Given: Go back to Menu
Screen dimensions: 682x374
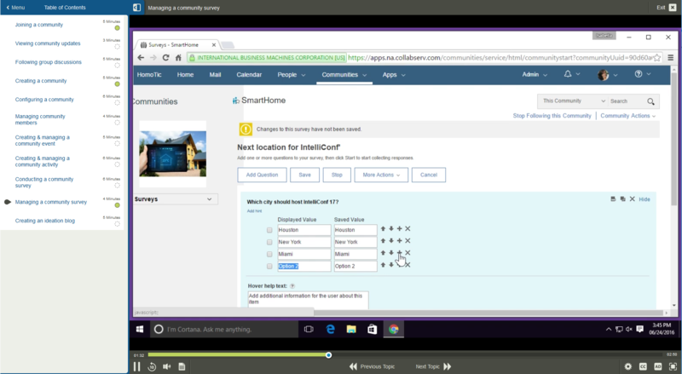Looking at the screenshot, I should (x=15, y=8).
